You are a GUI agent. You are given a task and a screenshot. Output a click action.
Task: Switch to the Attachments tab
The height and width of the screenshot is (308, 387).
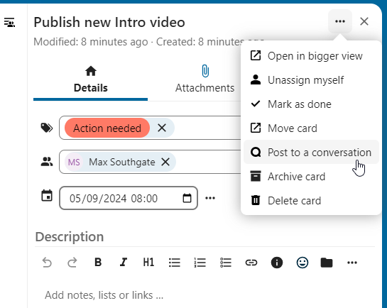(x=205, y=79)
